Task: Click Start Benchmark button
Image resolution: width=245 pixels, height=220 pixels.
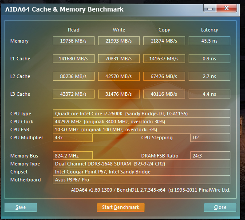Action: click(x=120, y=207)
